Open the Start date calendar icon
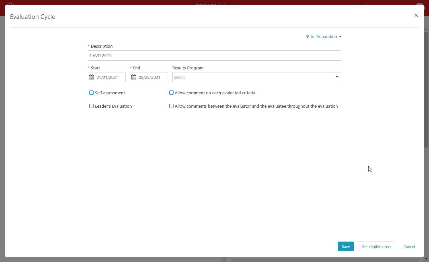The height and width of the screenshot is (262, 429). 91,77
